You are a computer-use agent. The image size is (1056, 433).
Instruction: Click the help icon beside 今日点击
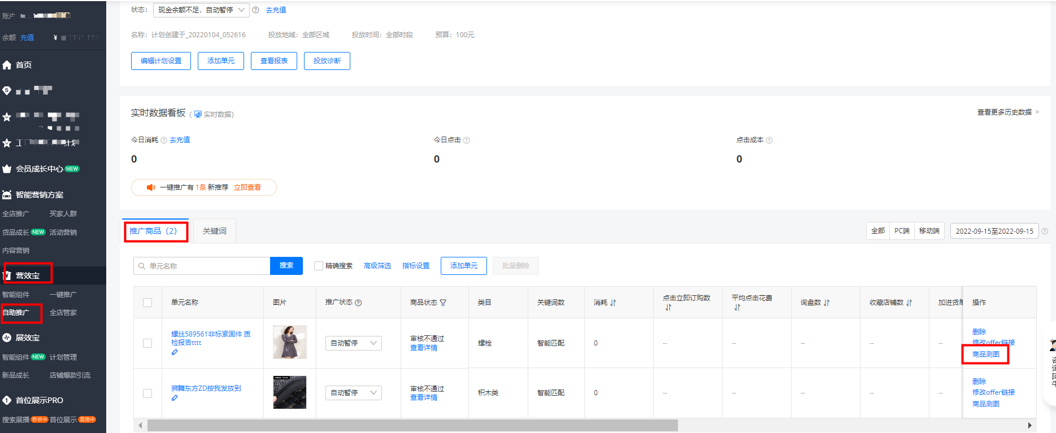pos(467,140)
